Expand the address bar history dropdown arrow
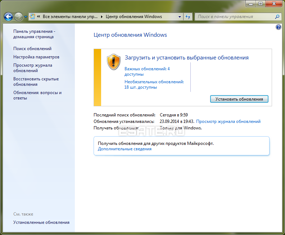Viewport: 285px width, 235px height. tap(180, 17)
